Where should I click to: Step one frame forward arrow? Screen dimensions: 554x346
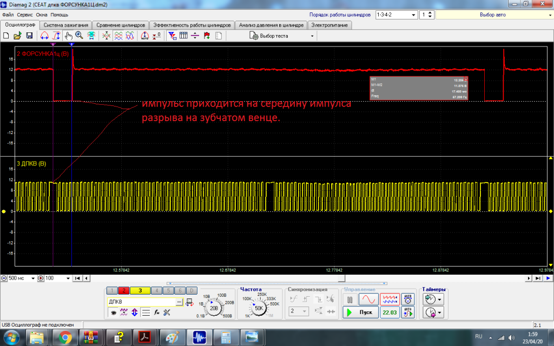[x=529, y=278]
